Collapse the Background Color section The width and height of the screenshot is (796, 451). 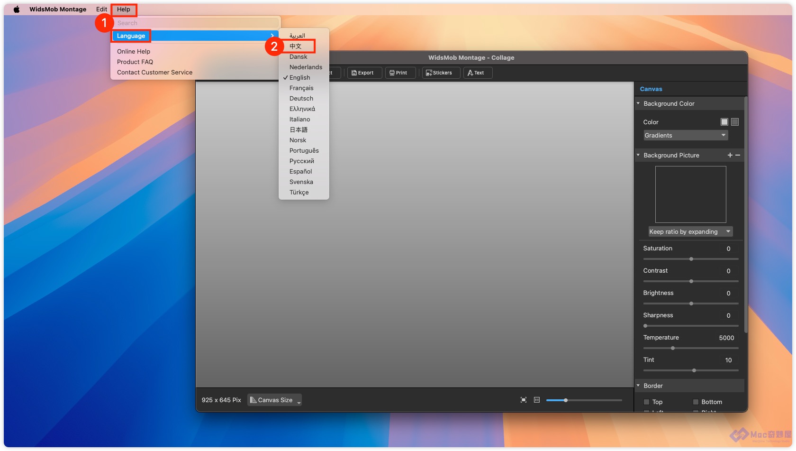click(x=638, y=103)
